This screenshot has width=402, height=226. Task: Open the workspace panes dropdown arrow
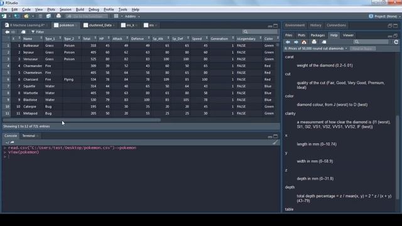click(x=121, y=16)
